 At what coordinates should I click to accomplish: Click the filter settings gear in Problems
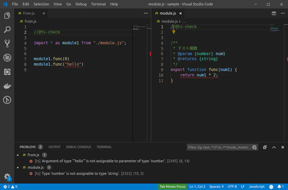point(254,147)
